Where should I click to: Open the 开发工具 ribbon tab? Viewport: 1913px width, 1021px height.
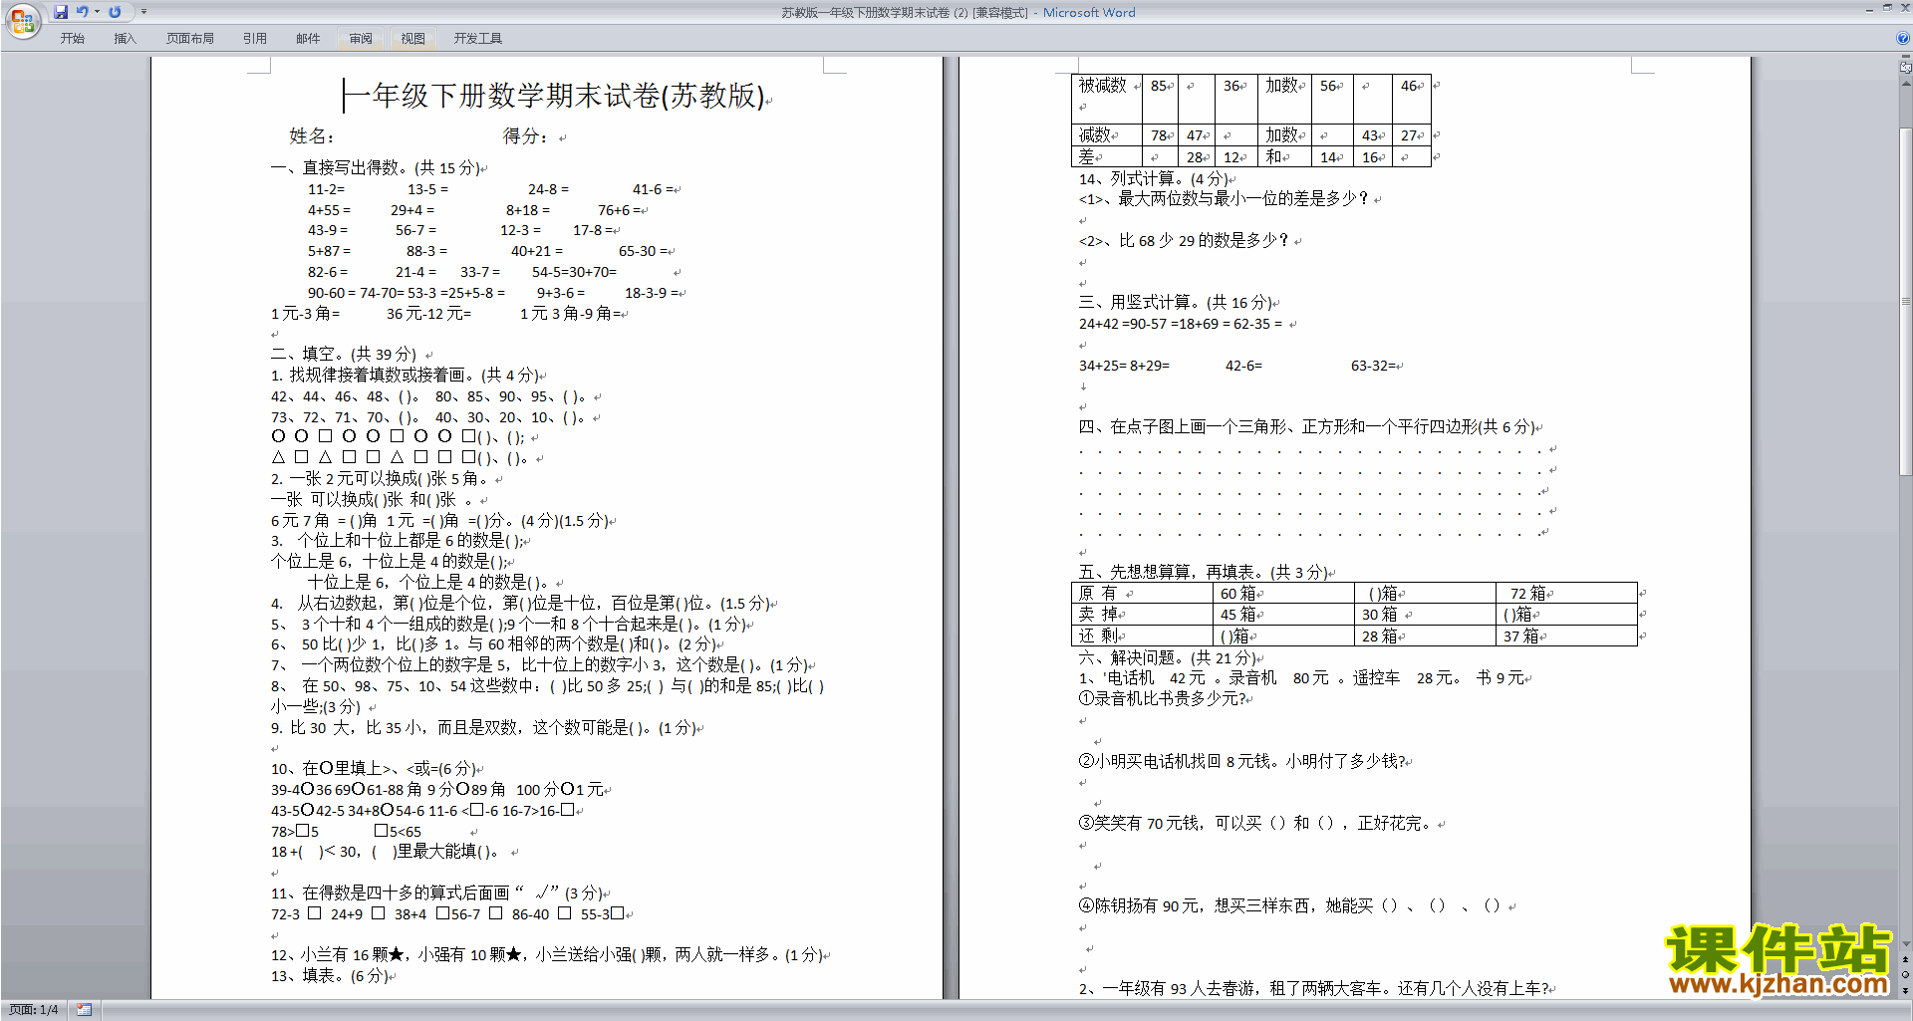click(478, 38)
